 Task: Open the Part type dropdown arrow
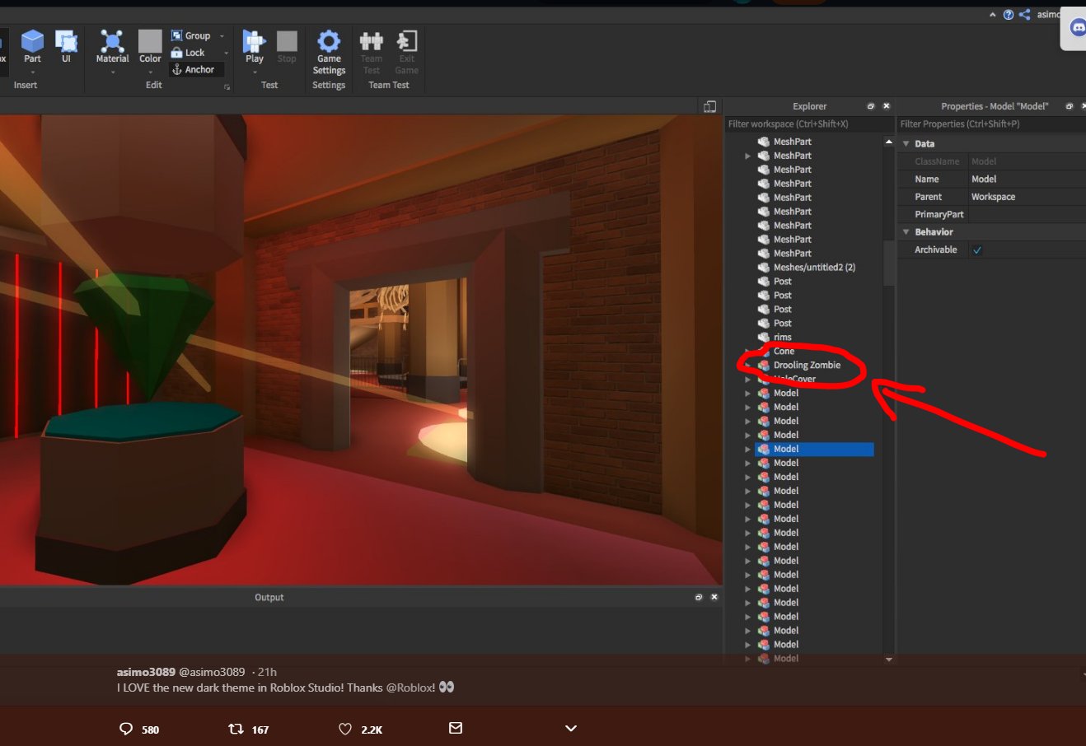(32, 72)
